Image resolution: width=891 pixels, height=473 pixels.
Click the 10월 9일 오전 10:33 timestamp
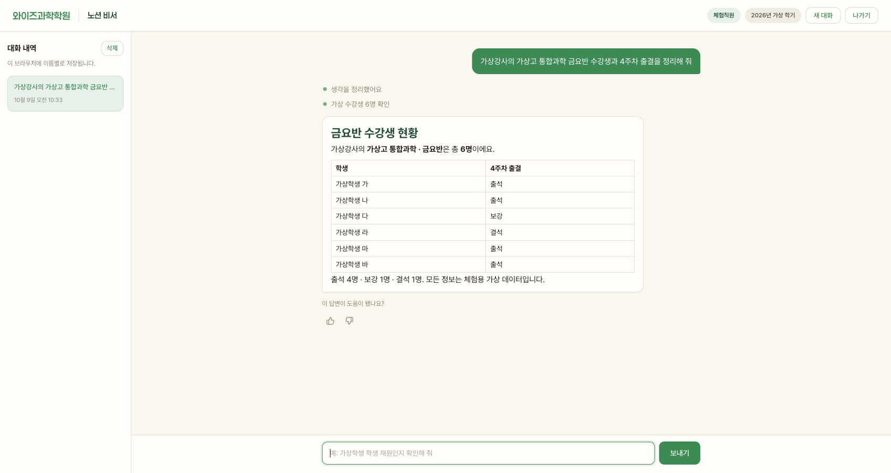tap(38, 100)
